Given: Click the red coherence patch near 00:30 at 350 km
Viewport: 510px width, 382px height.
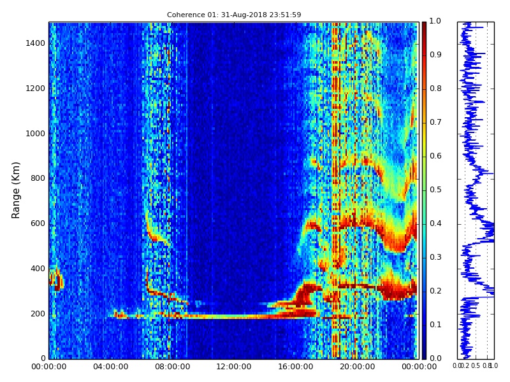Looking at the screenshot, I should click(57, 280).
